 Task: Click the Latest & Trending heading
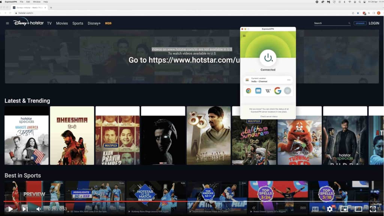point(27,101)
